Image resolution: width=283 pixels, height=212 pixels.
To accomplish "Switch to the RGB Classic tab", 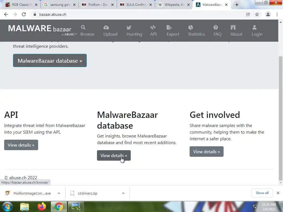I will point(21,5).
